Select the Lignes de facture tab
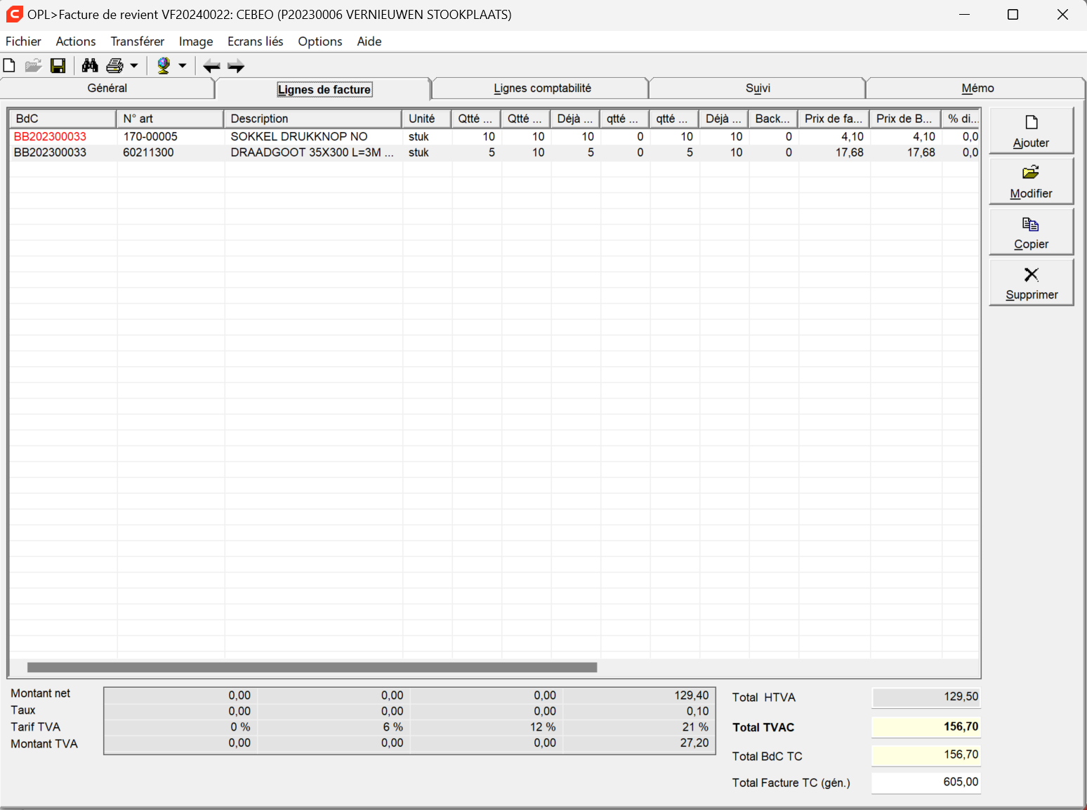Screen dimensions: 1087x810 point(324,89)
